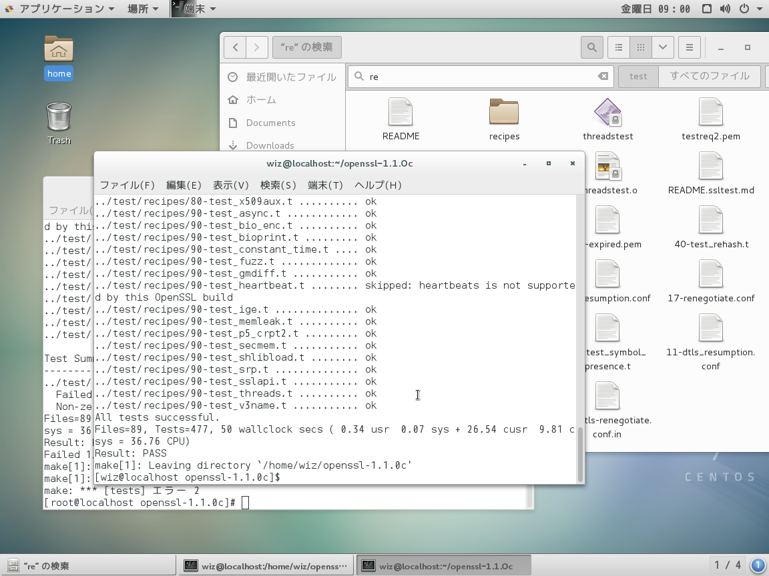Image resolution: width=769 pixels, height=576 pixels.
Task: Open the Applications menu in top panel
Action: click(x=59, y=9)
